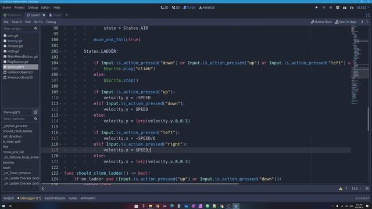Go to previous edited document arrow
This screenshot has width=372, height=209.
tap(362, 22)
